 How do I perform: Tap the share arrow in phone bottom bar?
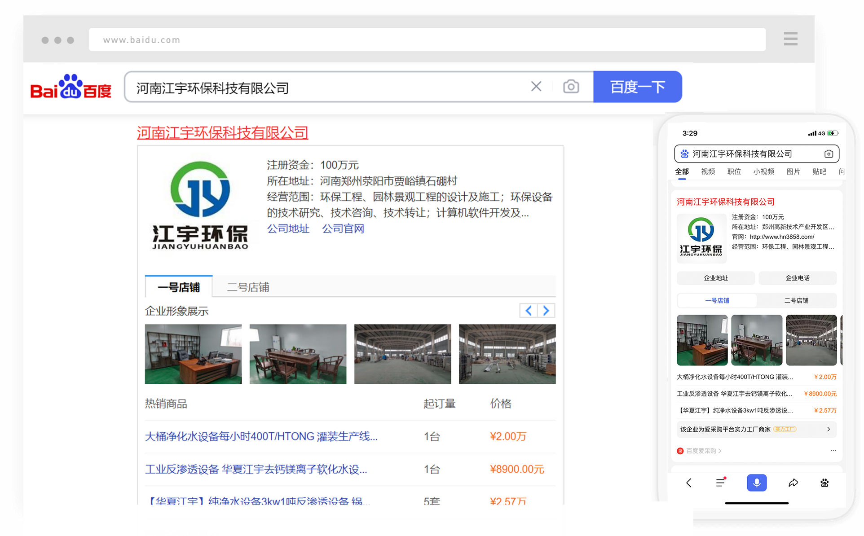click(x=793, y=483)
